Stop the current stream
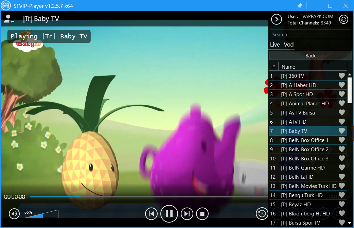This screenshot has width=354, height=228. 202,214
